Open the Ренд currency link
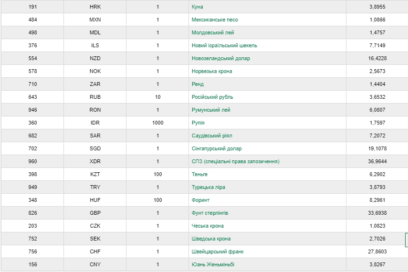Screen dimensions: 408x272 tap(198, 84)
